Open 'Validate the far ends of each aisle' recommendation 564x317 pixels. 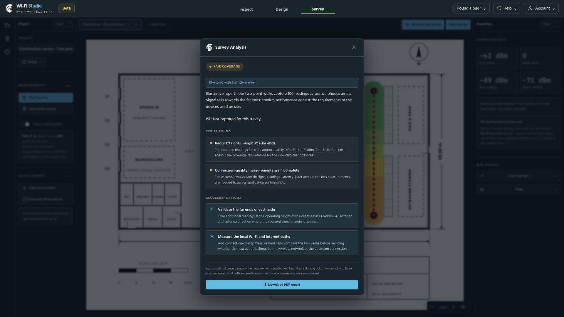pyautogui.click(x=282, y=216)
